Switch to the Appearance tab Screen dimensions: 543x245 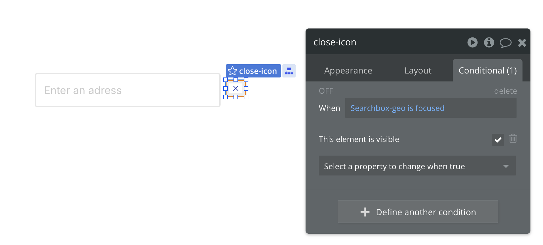click(348, 71)
